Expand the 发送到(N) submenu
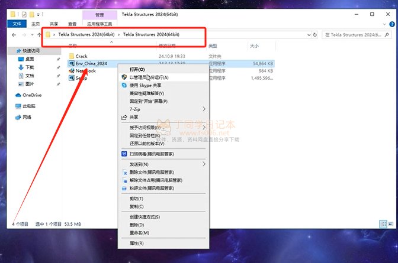The image size is (398, 263). pos(163,164)
